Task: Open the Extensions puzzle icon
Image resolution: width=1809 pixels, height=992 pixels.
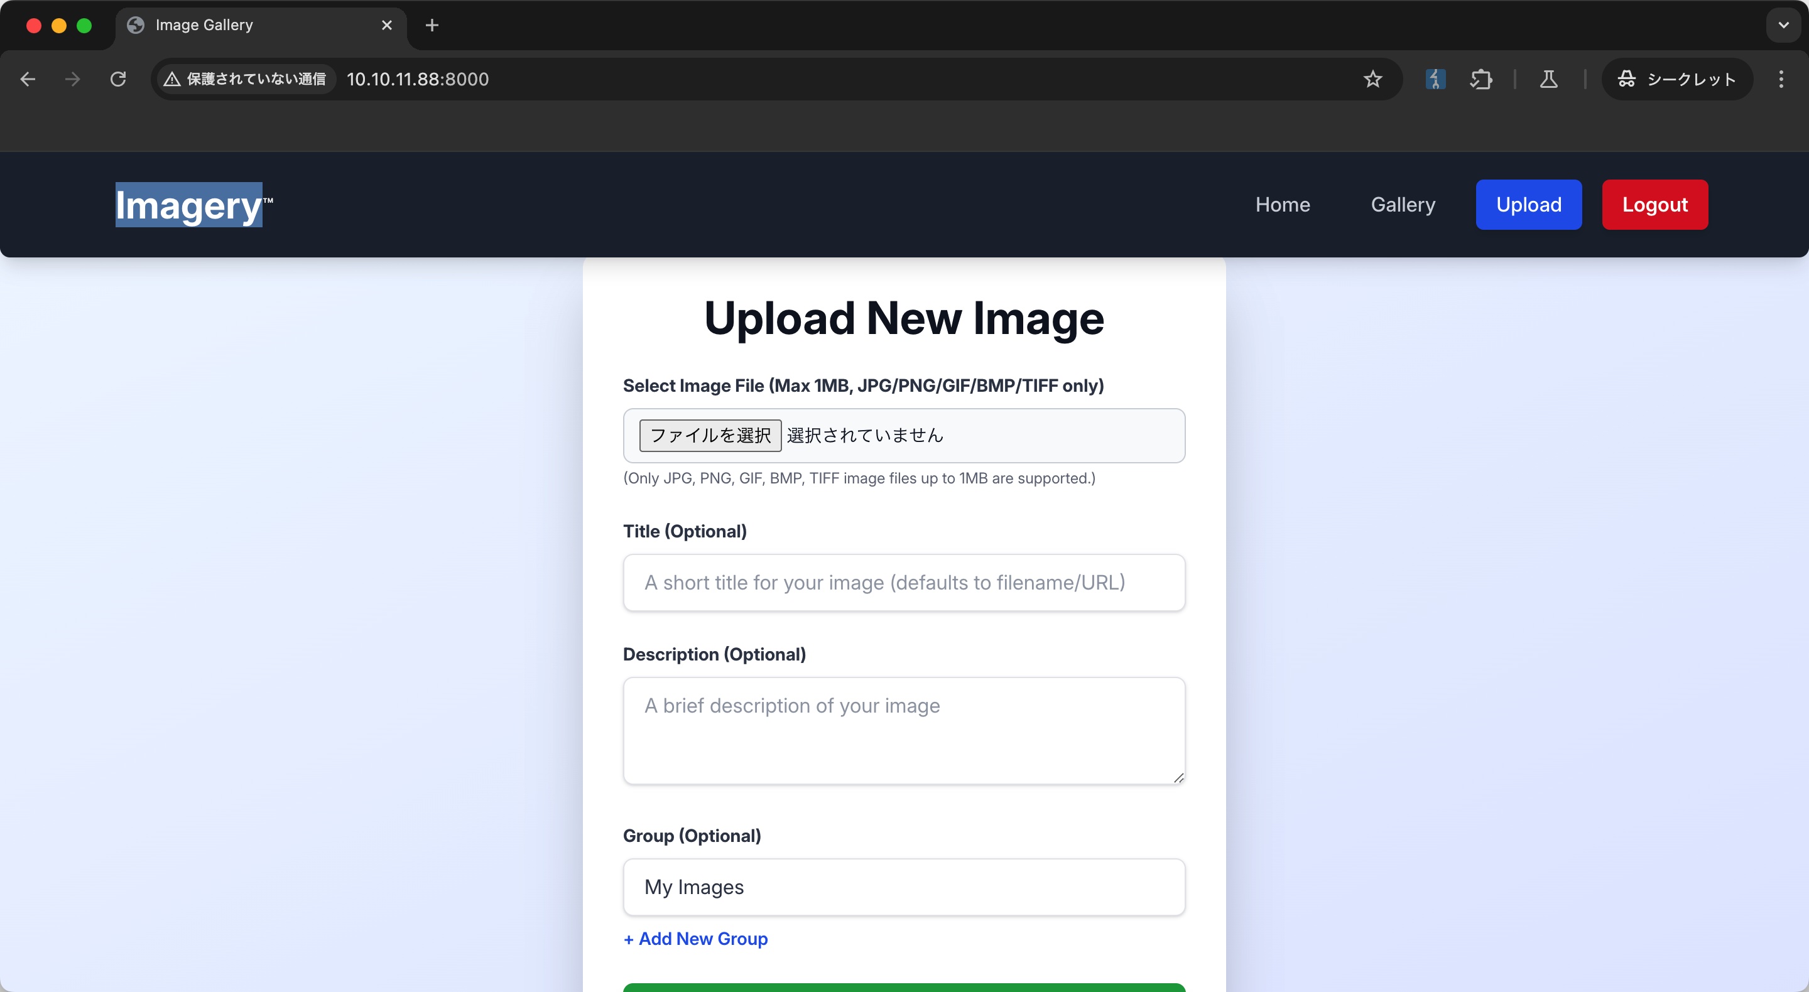Action: 1480,79
